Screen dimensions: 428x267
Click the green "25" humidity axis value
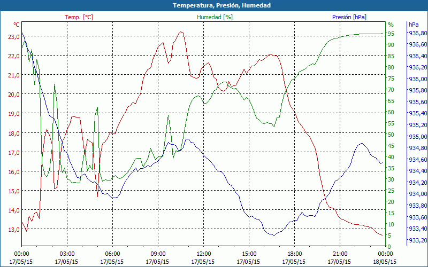point(391,191)
